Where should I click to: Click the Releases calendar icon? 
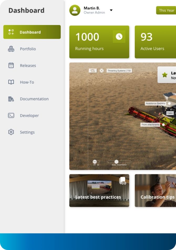coord(11,65)
